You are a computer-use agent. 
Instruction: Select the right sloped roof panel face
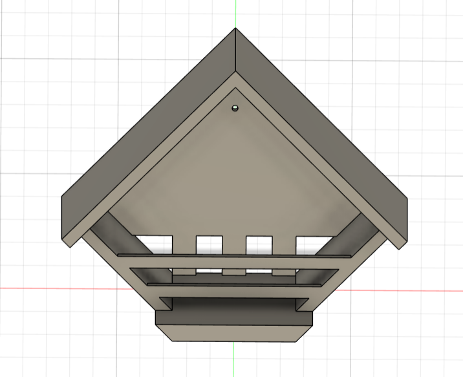[x=322, y=135]
